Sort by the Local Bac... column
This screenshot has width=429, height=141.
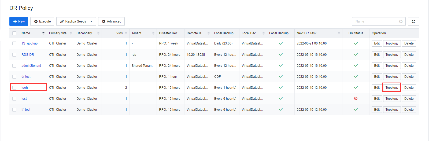[264, 33]
